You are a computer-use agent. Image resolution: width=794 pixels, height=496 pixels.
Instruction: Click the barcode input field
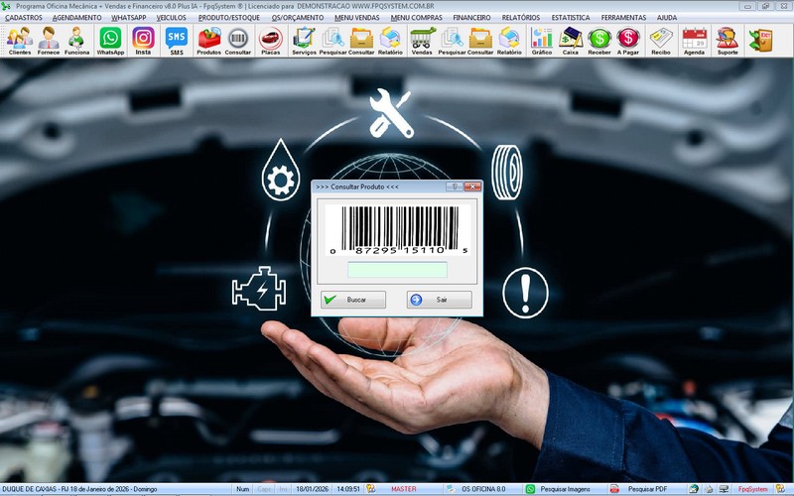click(397, 270)
